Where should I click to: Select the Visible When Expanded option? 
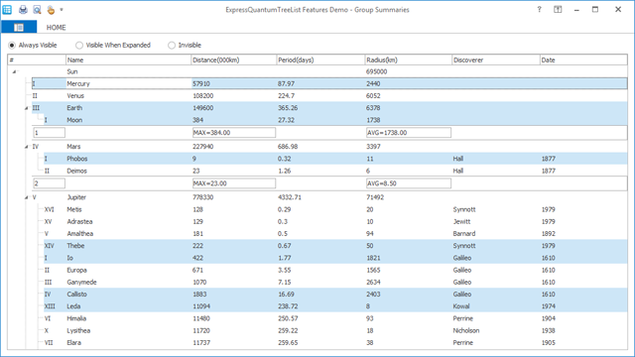pyautogui.click(x=113, y=45)
